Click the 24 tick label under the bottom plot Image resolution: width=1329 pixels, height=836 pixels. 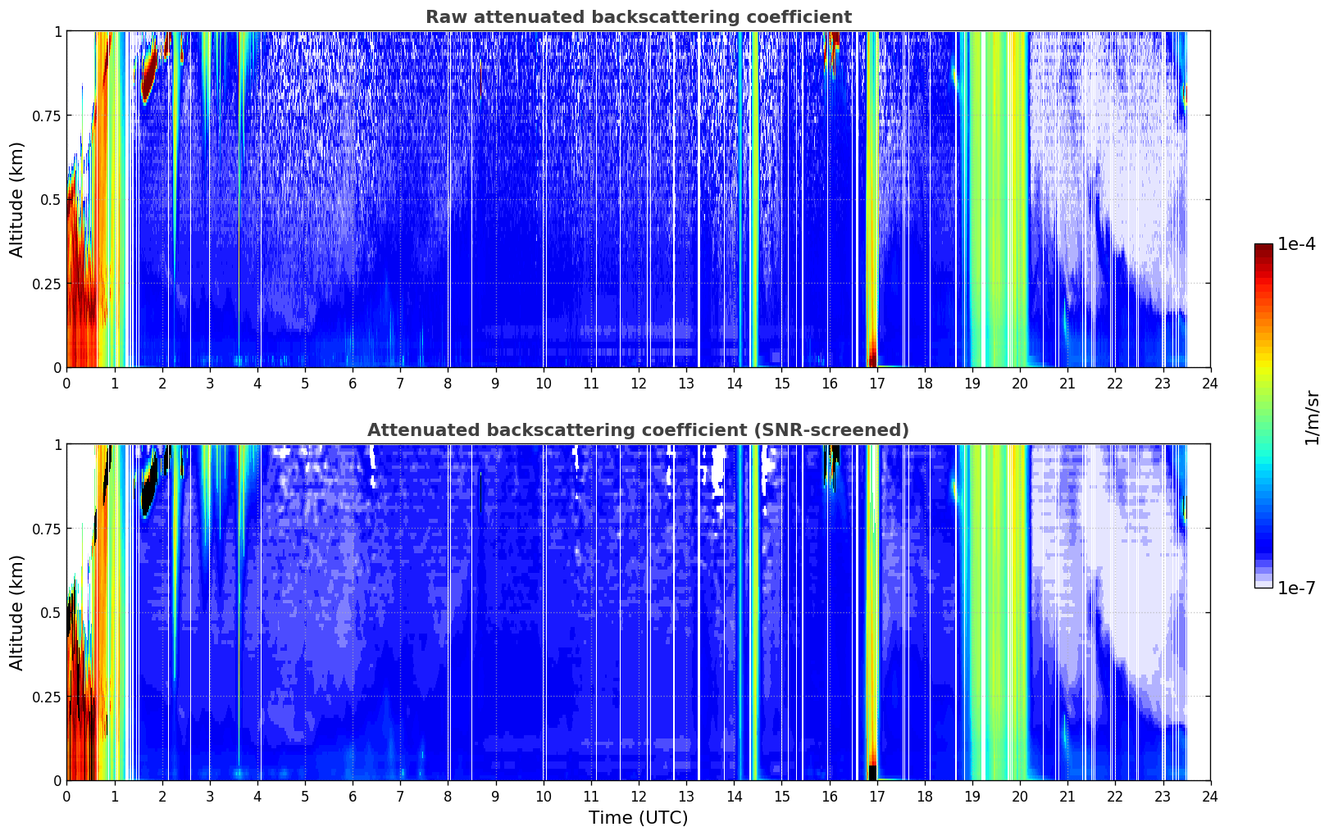coord(1210,796)
